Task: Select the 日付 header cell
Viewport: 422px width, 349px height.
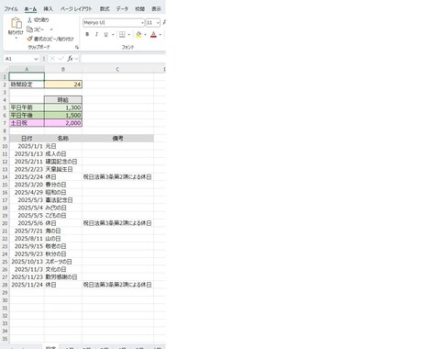Action: [27, 139]
